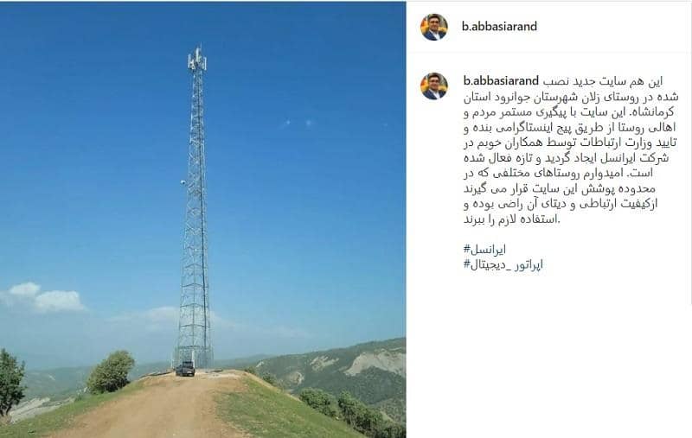692x438 pixels.
Task: Click the caption line mentioning کرمانشاه
Action: click(x=569, y=112)
